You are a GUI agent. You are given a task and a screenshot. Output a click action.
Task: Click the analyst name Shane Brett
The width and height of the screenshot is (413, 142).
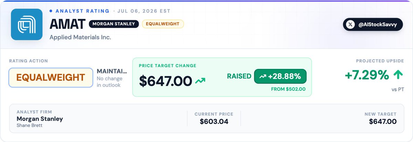coord(30,126)
